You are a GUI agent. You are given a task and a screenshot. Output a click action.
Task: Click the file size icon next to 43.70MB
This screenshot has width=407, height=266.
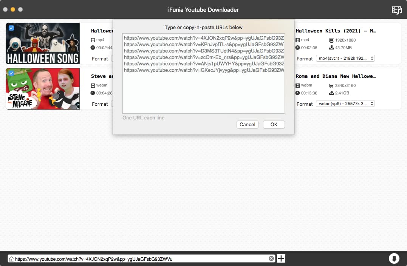click(331, 48)
